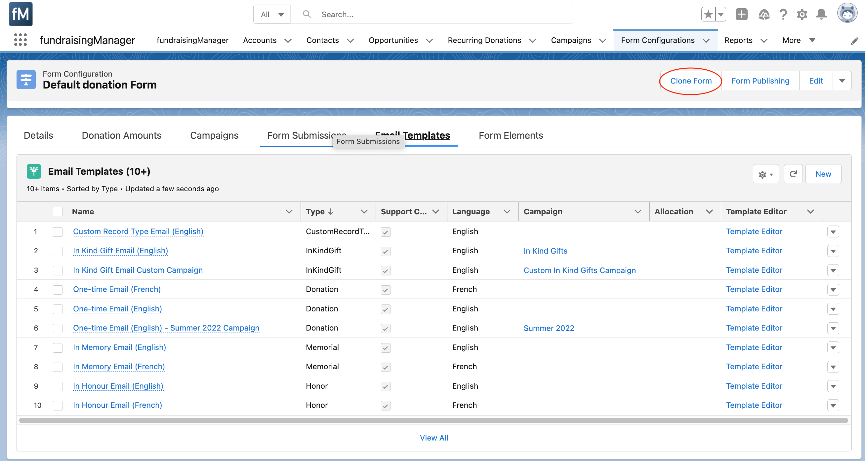
Task: Expand the Campaigns nav tab chevron
Action: click(x=603, y=41)
